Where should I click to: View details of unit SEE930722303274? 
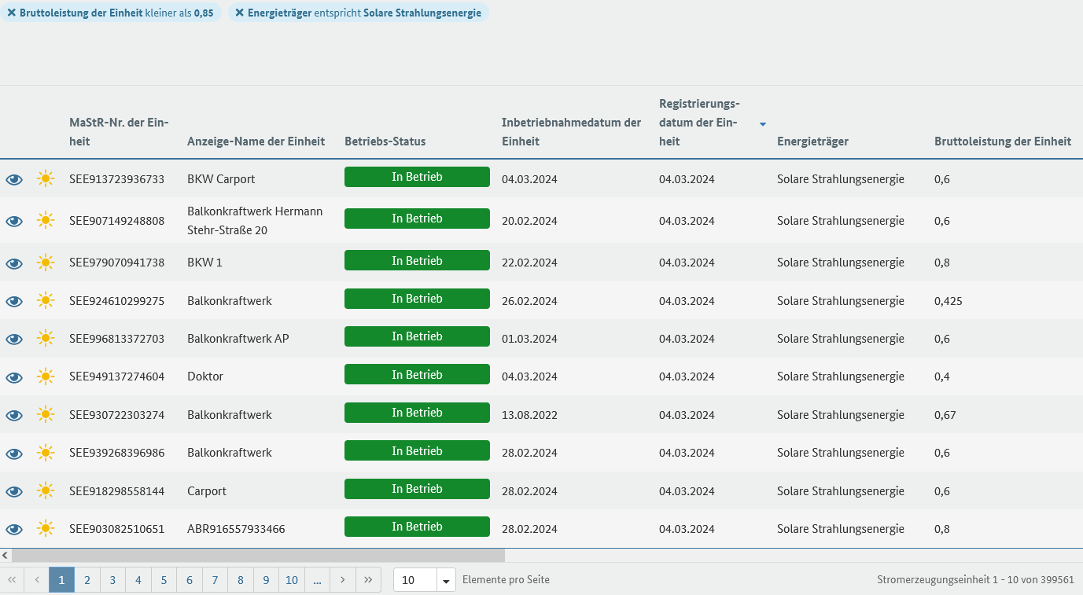pos(14,415)
